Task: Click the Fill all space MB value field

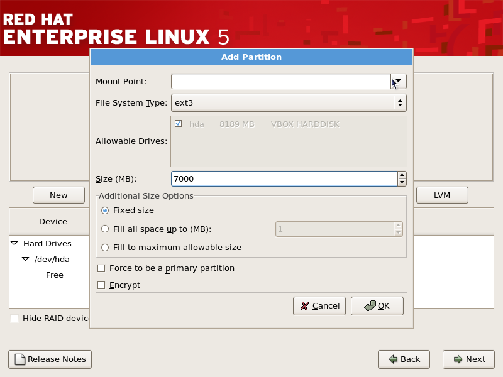Action: [334, 229]
